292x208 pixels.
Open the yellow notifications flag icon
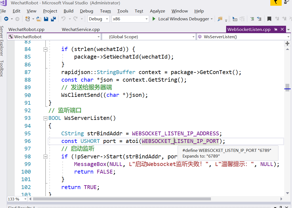point(276,2)
